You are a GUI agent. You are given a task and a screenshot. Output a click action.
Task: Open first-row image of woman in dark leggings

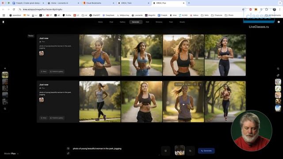[x=225, y=55]
